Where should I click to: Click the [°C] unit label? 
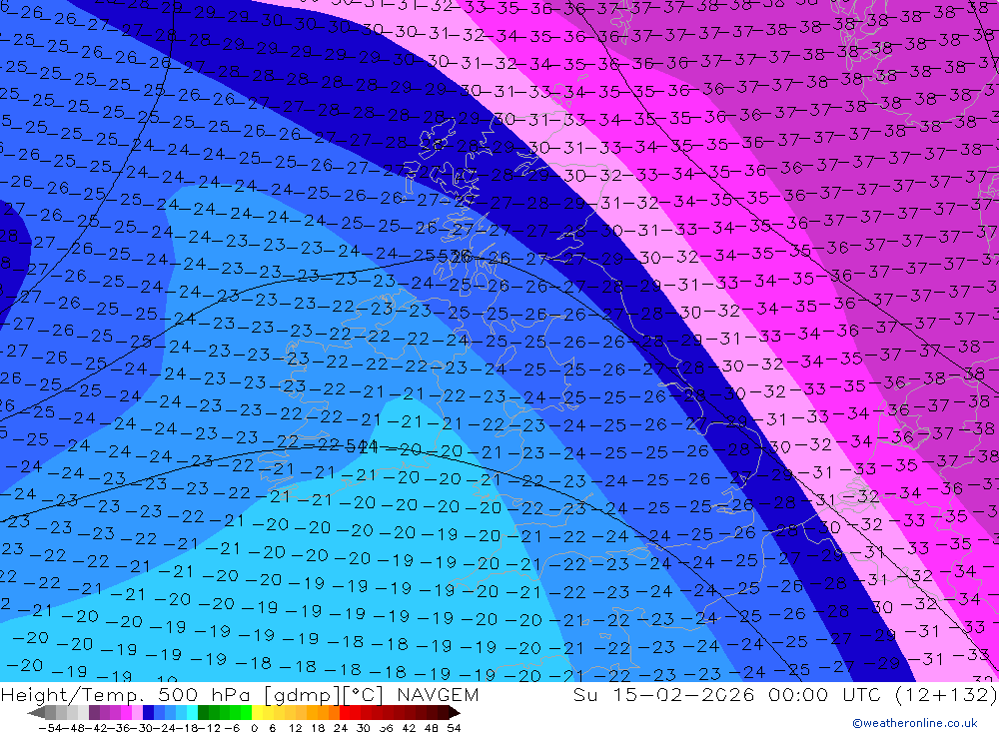(363, 695)
